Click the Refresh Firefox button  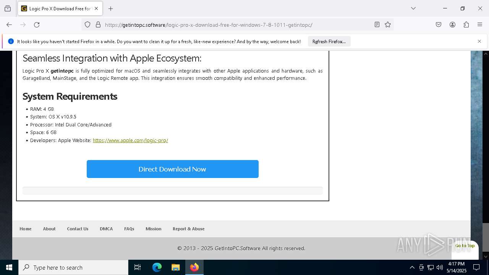point(329,42)
